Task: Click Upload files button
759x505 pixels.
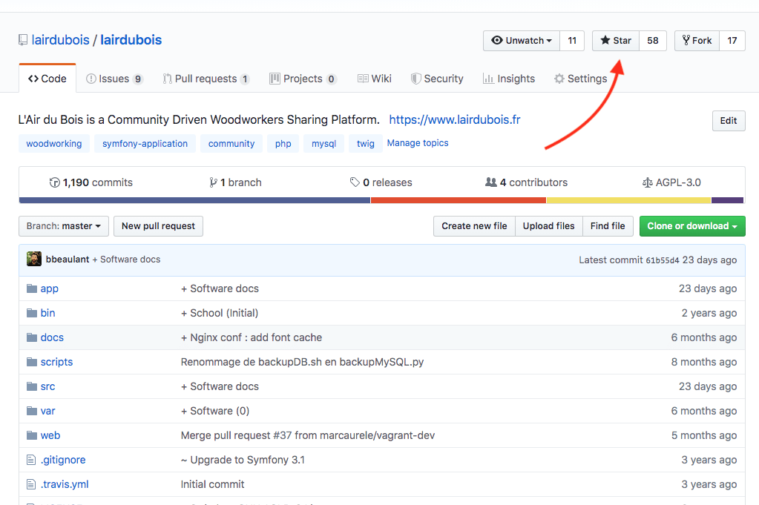Action: (549, 226)
